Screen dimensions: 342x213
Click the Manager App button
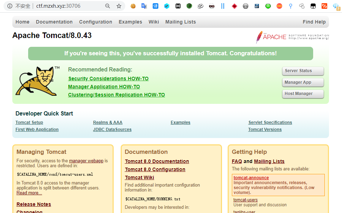(x=303, y=82)
